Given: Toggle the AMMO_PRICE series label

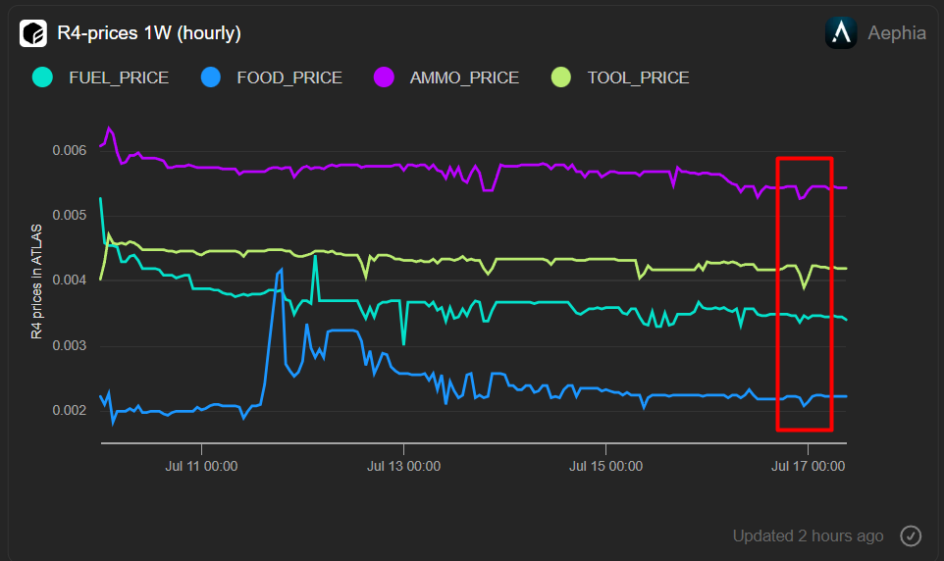Looking at the screenshot, I should coord(463,77).
